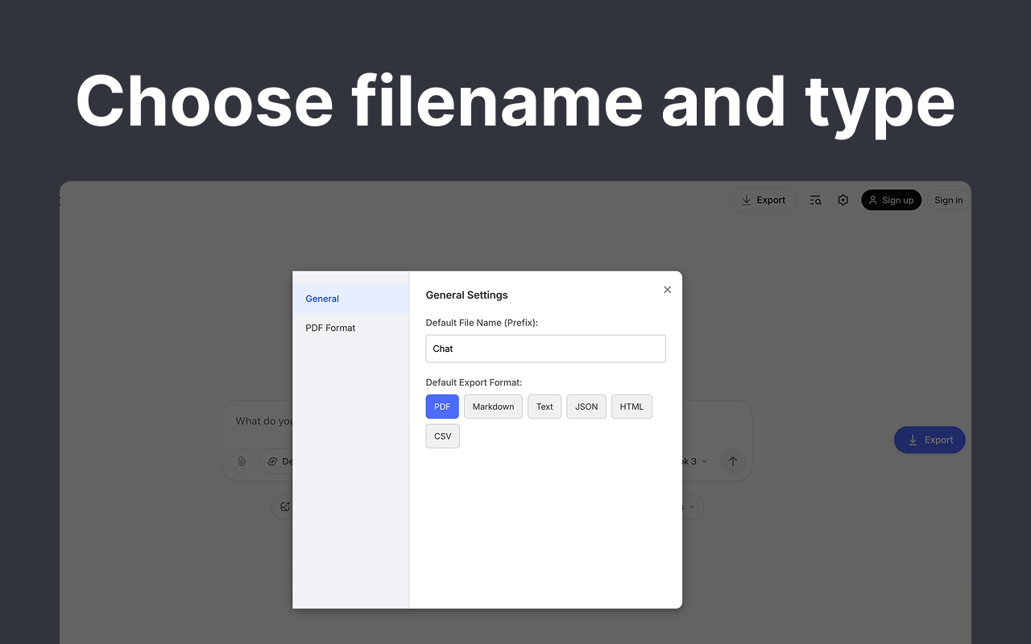Image resolution: width=1031 pixels, height=644 pixels.
Task: Click the image icon below the chat box
Action: pos(284,506)
